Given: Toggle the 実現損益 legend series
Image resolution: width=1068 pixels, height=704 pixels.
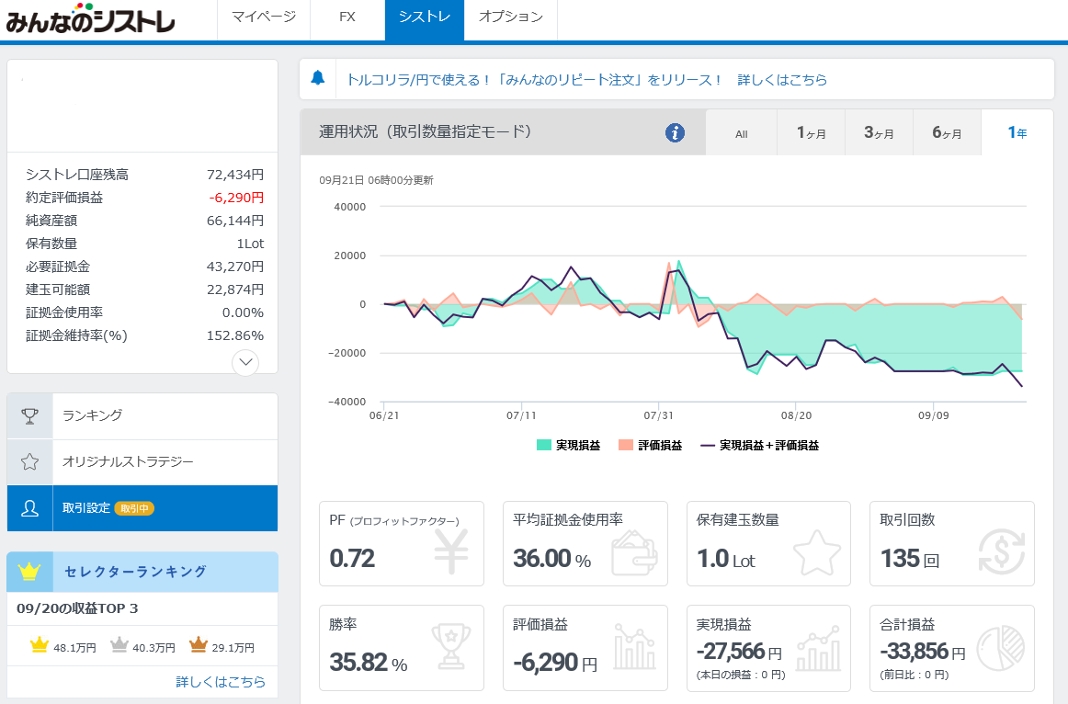Looking at the screenshot, I should click(x=568, y=446).
